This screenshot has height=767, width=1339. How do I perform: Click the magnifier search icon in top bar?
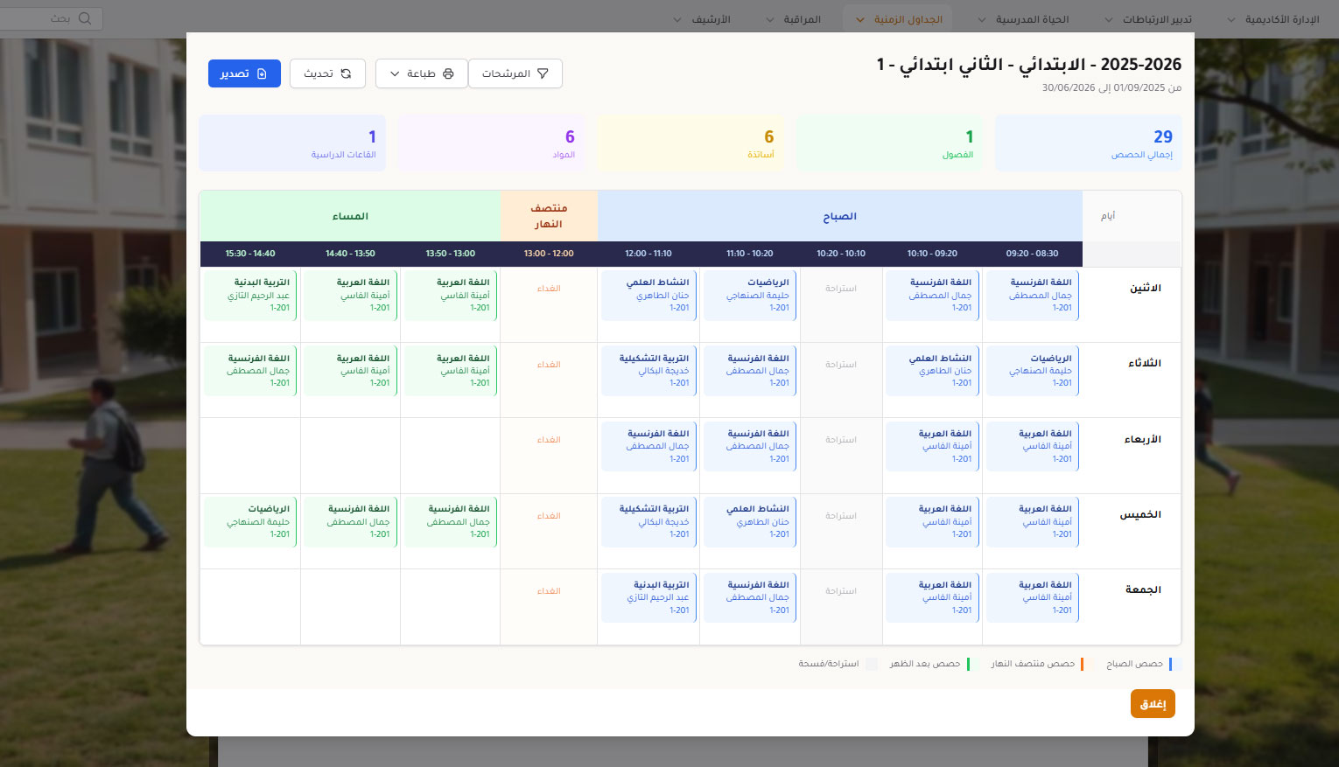click(85, 18)
